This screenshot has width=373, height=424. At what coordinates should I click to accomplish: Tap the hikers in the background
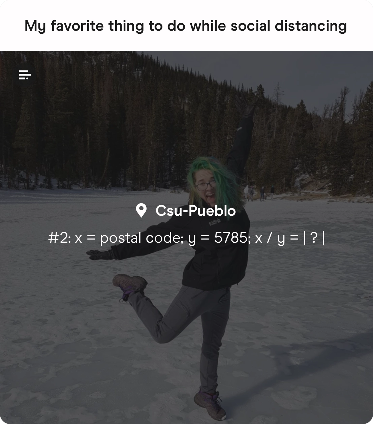point(259,193)
